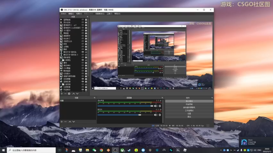The image size is (273, 153).
Task: Click the OBS preview canvas
Action: pos(152,55)
